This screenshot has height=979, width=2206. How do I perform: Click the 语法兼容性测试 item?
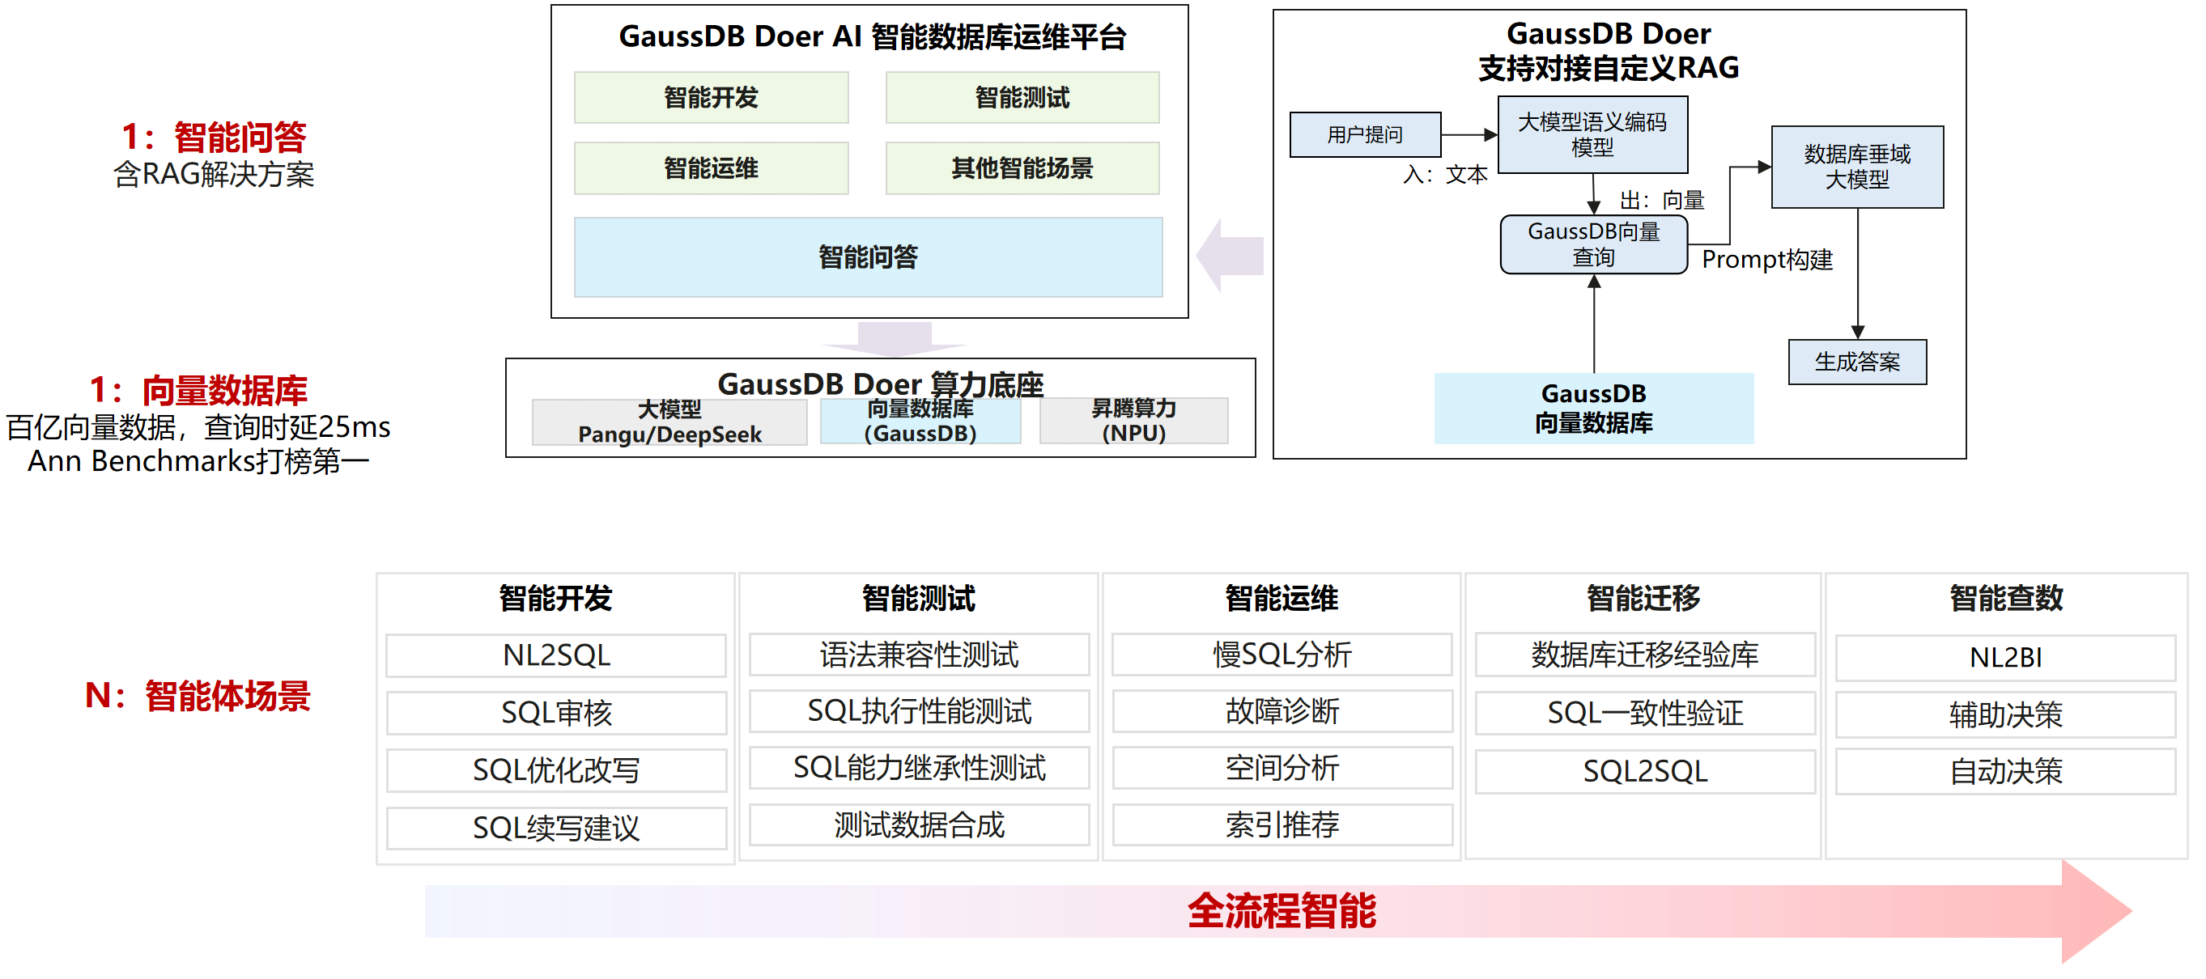click(x=919, y=655)
